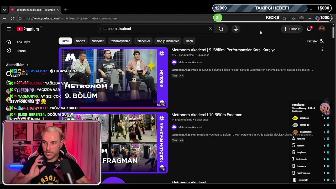Click the 14 B görüntüleme view count

tap(182, 120)
